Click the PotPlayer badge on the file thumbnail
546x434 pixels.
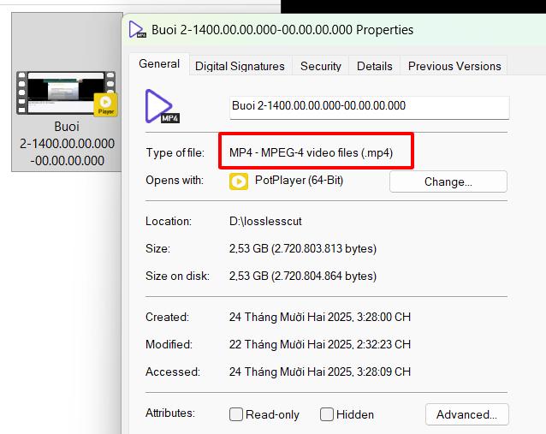pyautogui.click(x=105, y=104)
